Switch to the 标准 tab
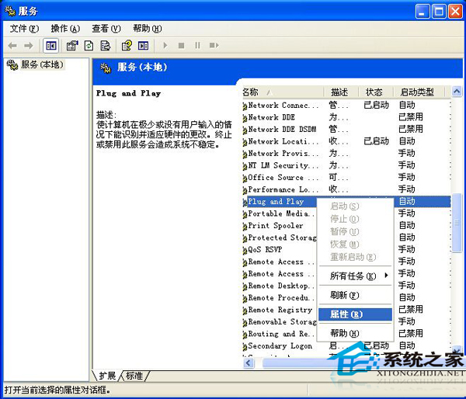This screenshot has height=399, width=466. coord(134,376)
